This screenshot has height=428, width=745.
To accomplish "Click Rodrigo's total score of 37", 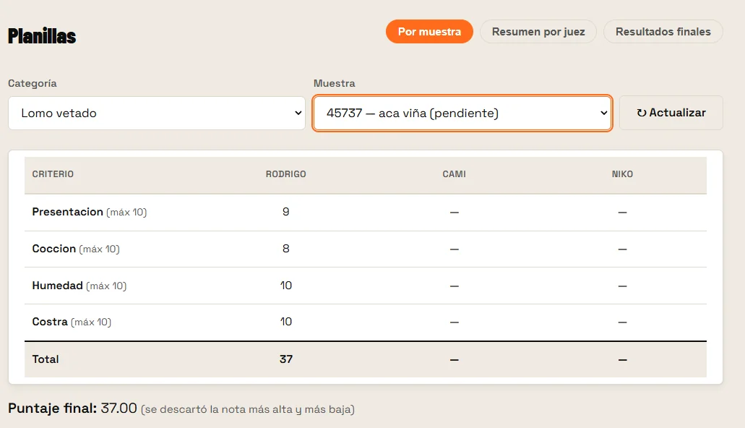I will pos(286,359).
